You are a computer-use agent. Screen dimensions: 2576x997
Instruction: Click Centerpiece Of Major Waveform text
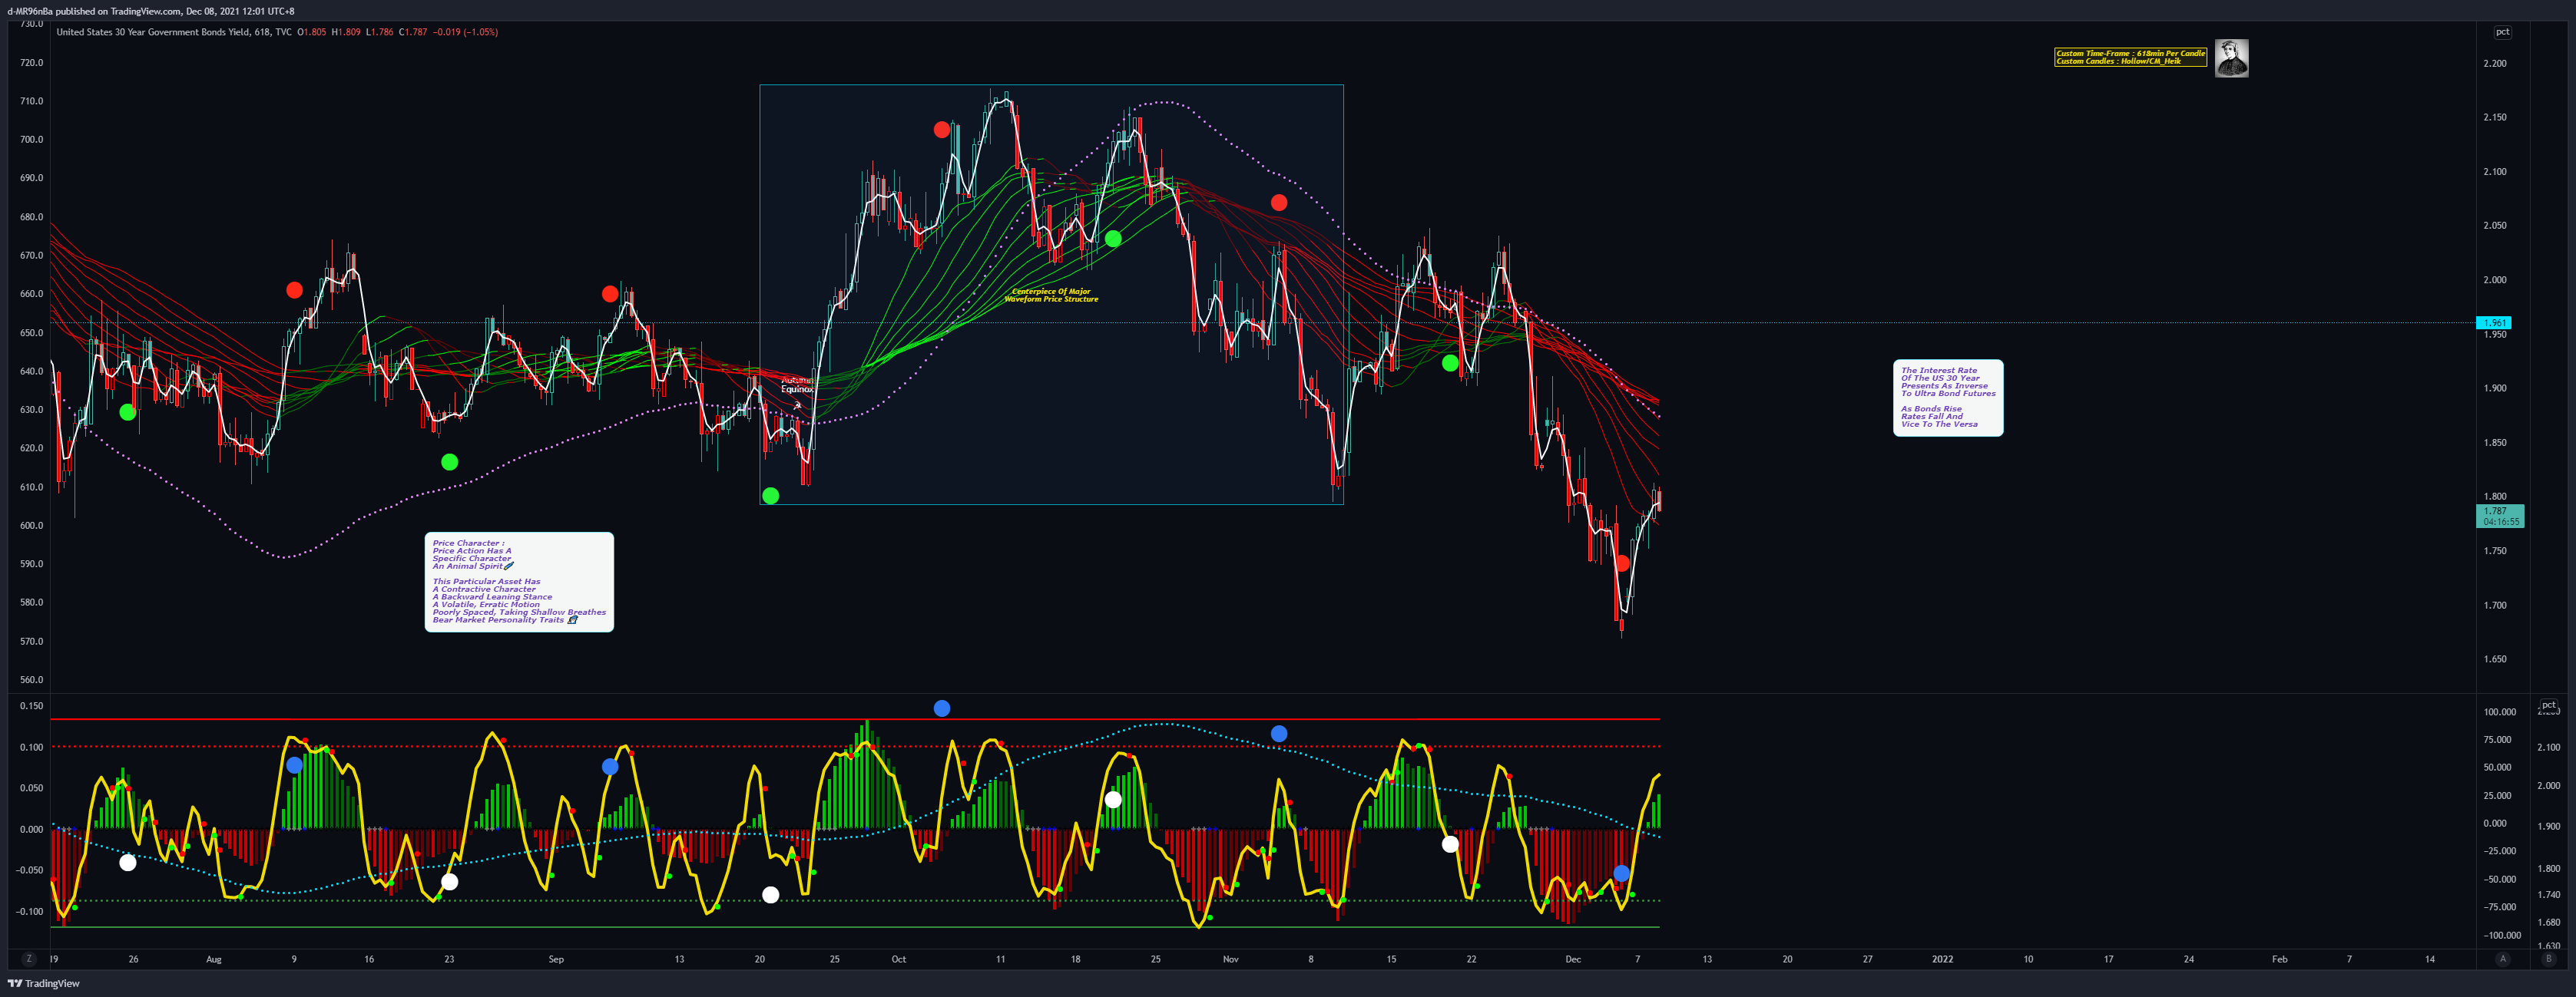pyautogui.click(x=1051, y=295)
